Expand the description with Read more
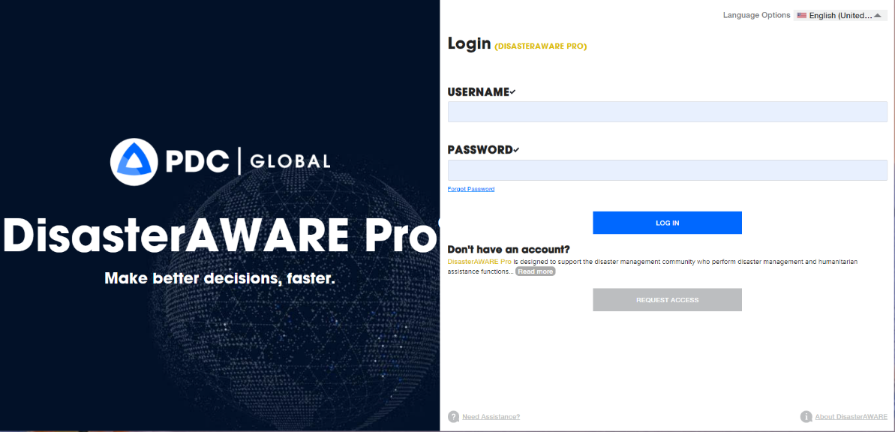 click(536, 271)
